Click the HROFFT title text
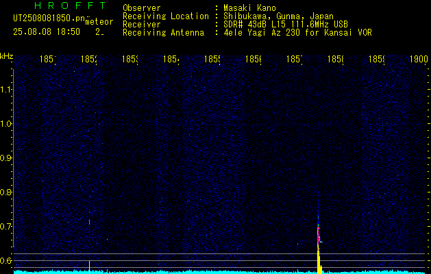The height and width of the screenshot is (274, 431). (x=70, y=5)
